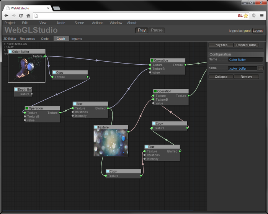
Task: Click the Depth Buf Texture output slot
Action: 32,94
